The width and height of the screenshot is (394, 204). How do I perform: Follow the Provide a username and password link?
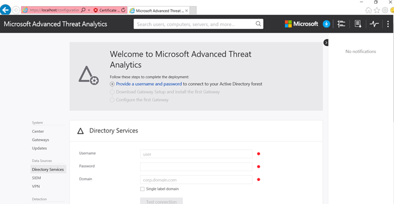[149, 84]
